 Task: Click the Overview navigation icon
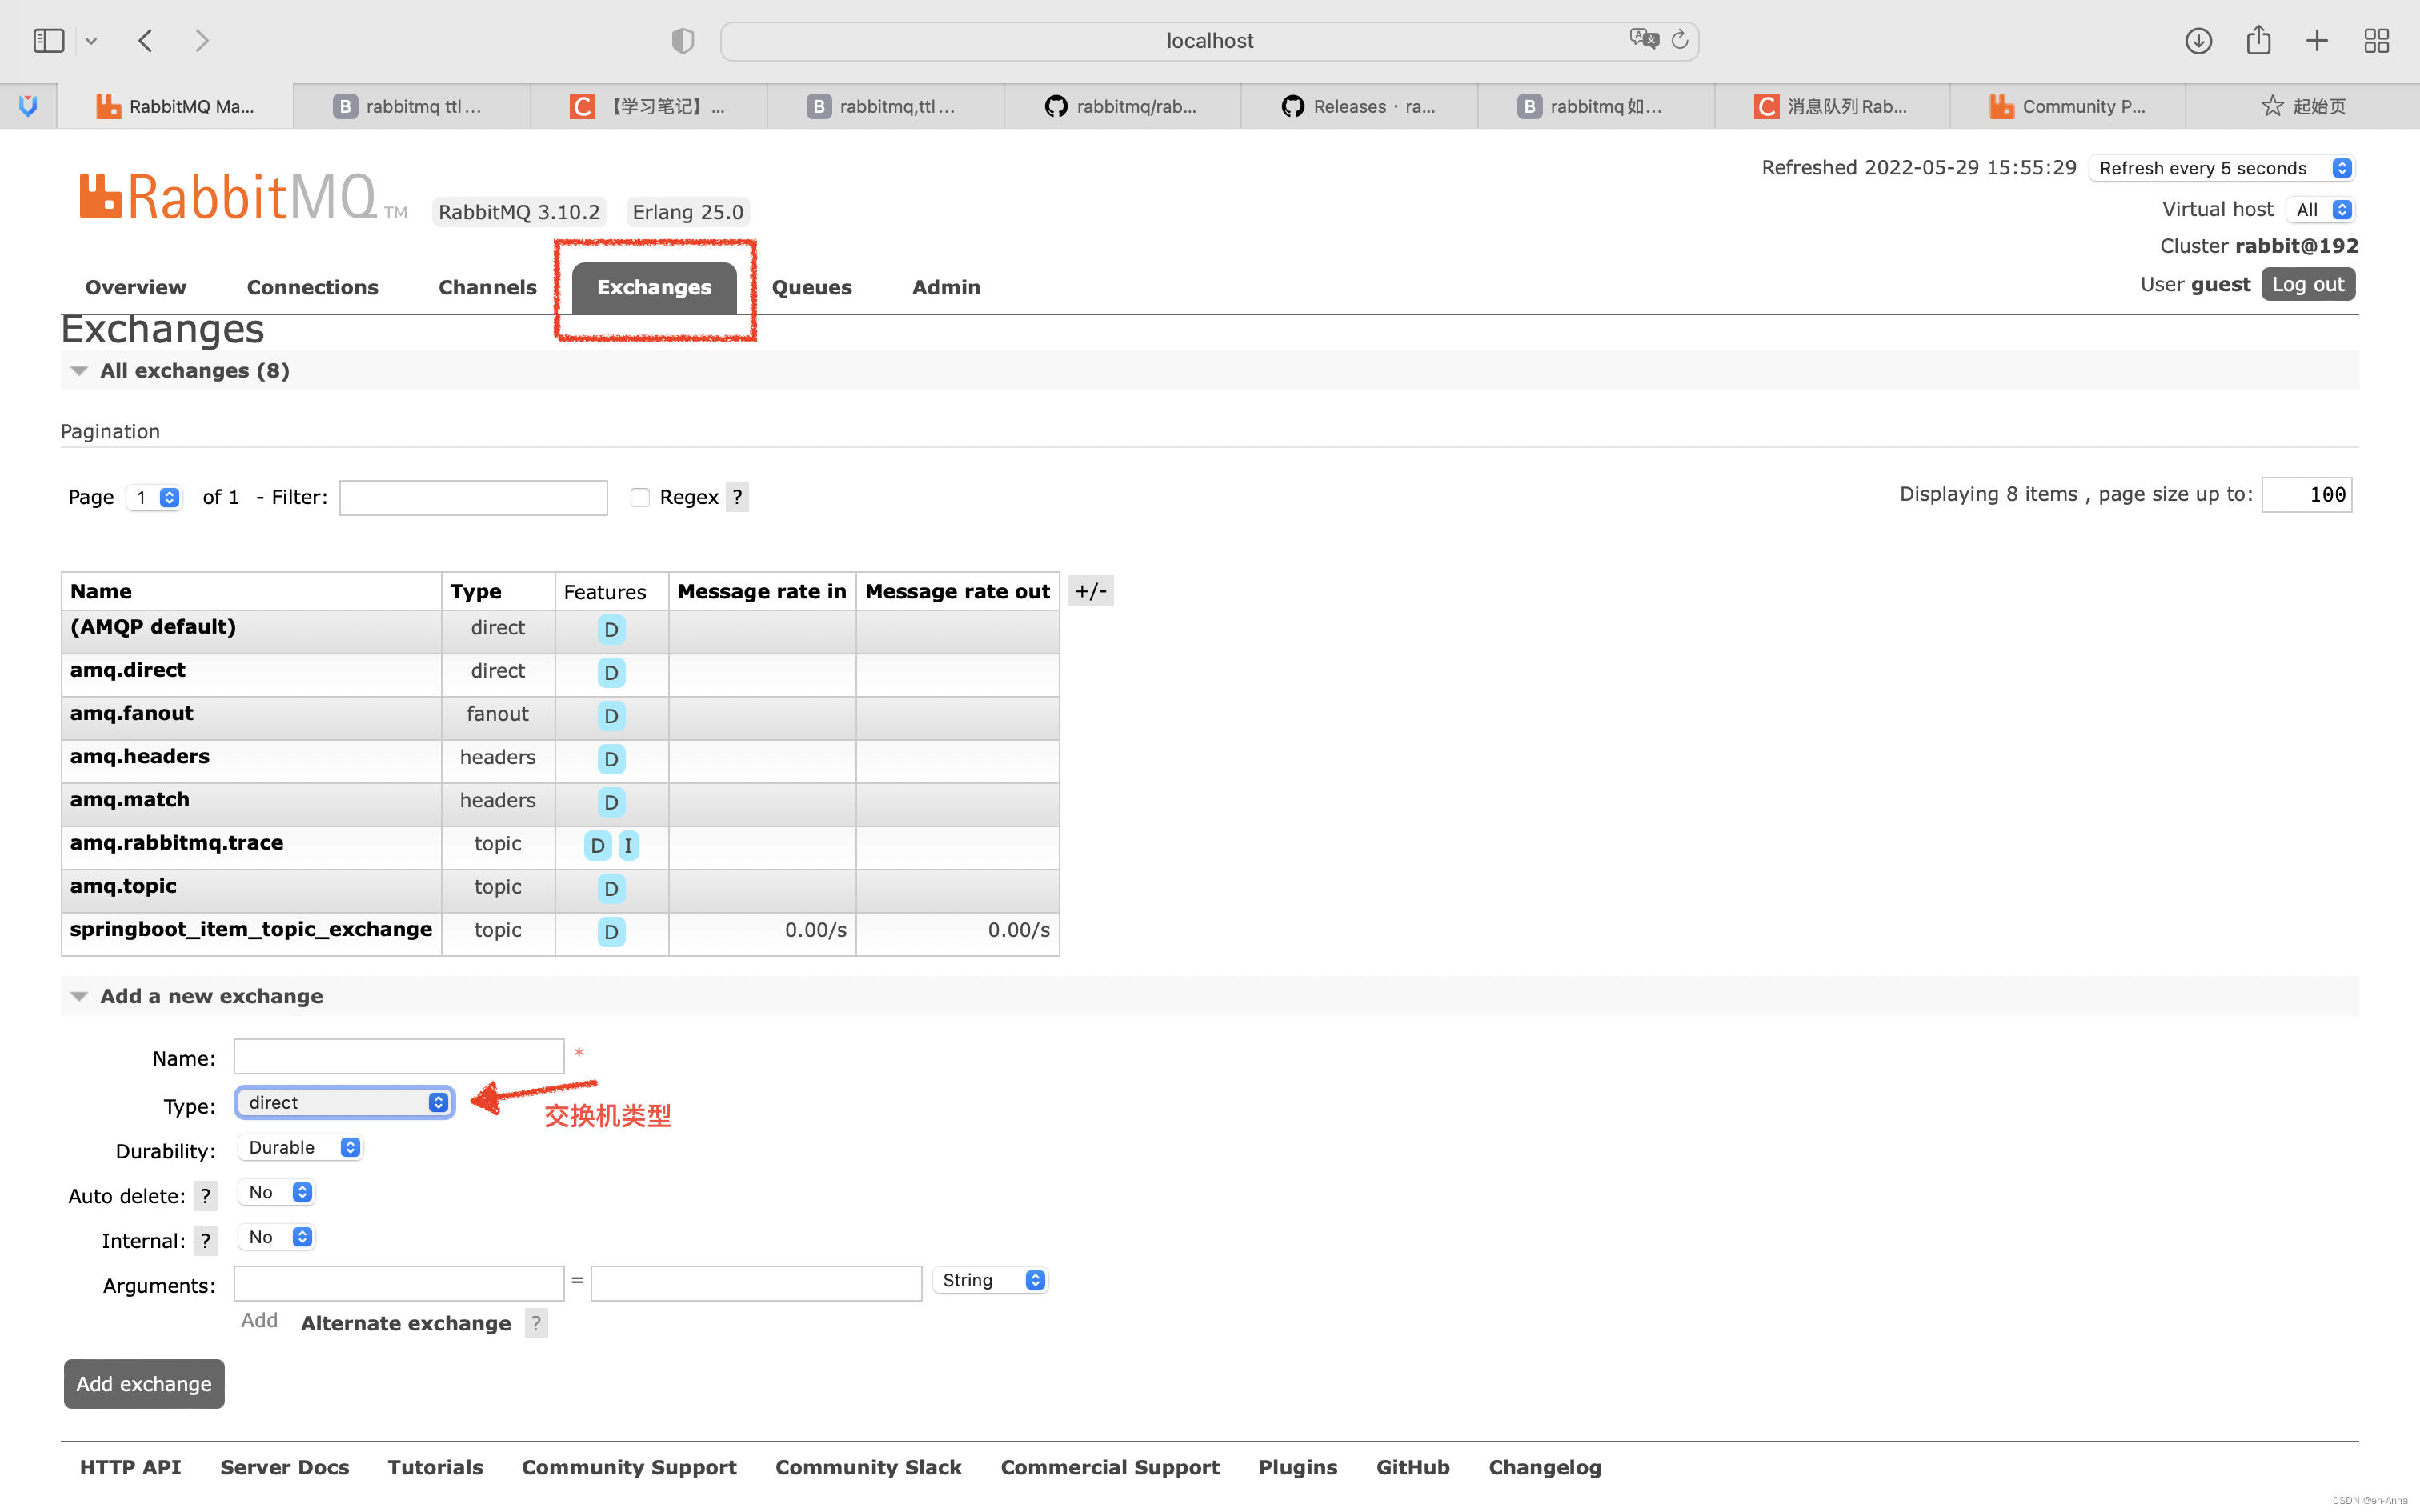pyautogui.click(x=136, y=286)
